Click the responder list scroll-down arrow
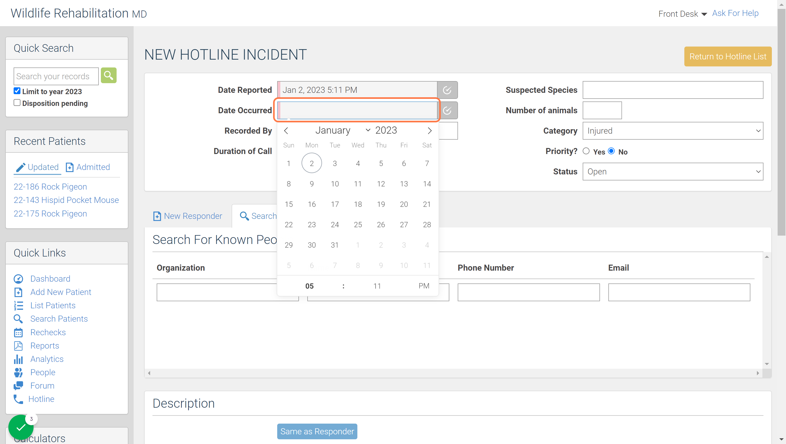The height and width of the screenshot is (444, 786). coord(766,364)
